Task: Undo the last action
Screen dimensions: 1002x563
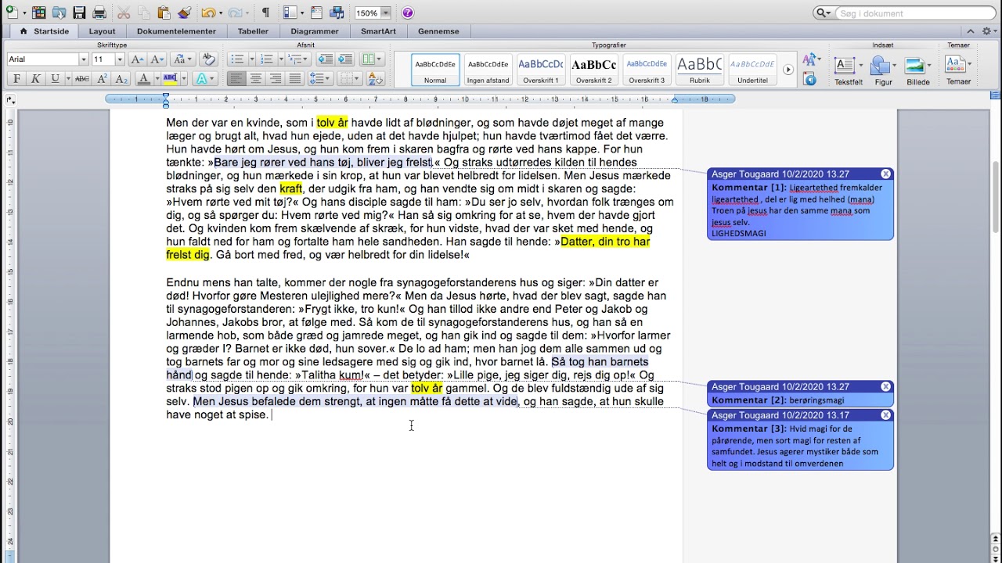Action: coord(207,13)
